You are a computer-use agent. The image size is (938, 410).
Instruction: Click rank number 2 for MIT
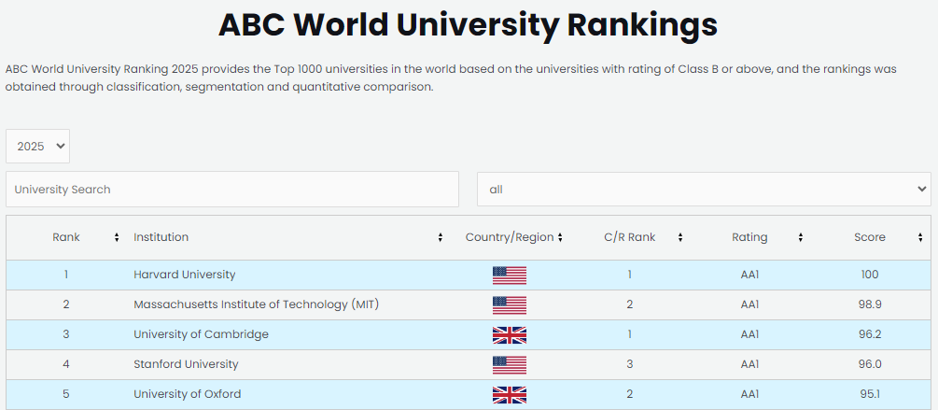[66, 304]
